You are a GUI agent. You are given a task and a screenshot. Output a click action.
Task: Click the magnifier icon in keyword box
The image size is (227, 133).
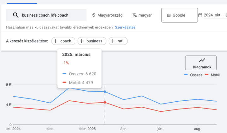point(15,15)
